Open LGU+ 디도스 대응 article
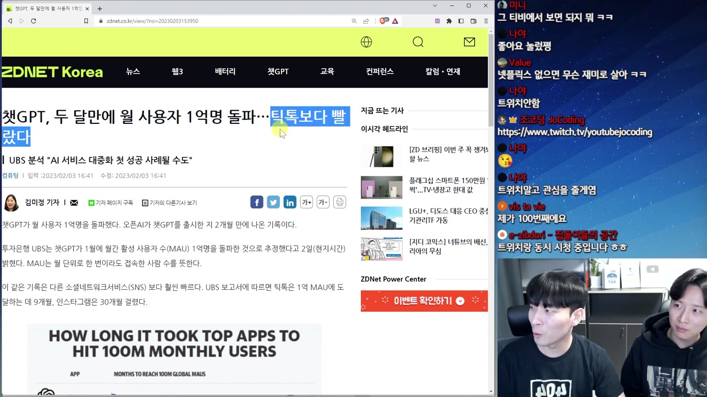Viewport: 707px width, 397px height. click(449, 216)
